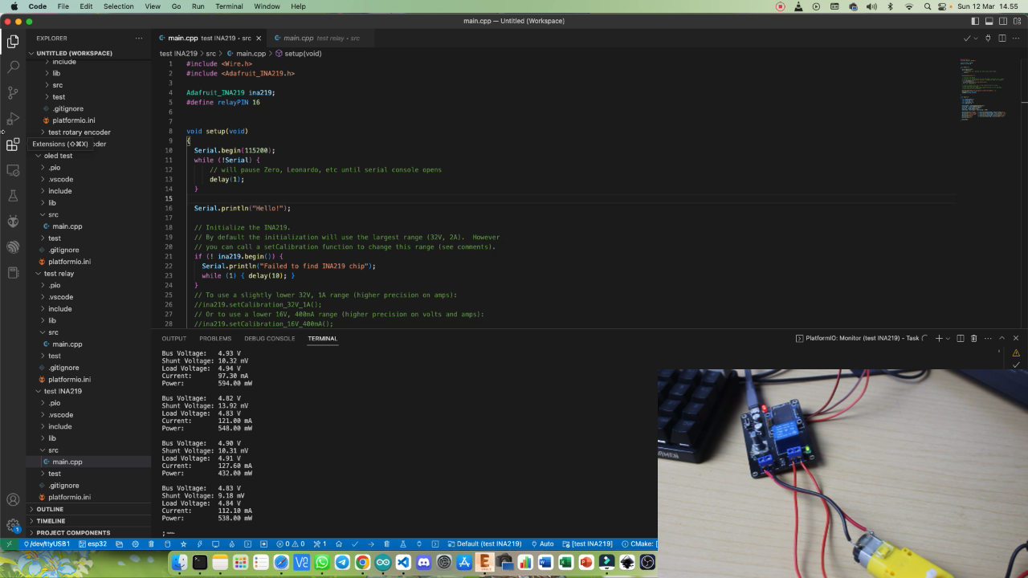
Task: Open the terminal profile dropdown chevron
Action: (x=948, y=338)
